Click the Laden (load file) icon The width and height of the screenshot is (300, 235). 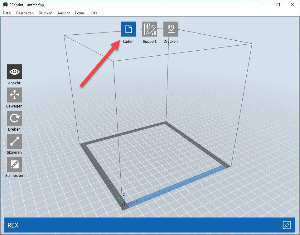128,29
